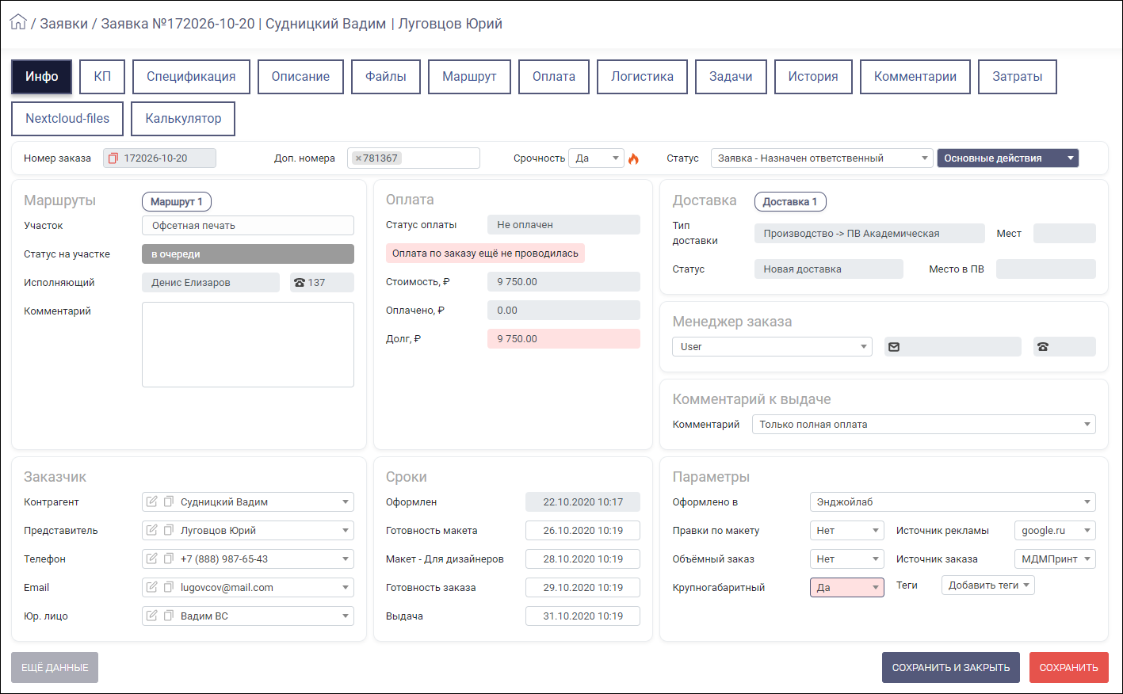Edit Юр. лицо Вадим ВС icon
The width and height of the screenshot is (1123, 694).
click(151, 616)
